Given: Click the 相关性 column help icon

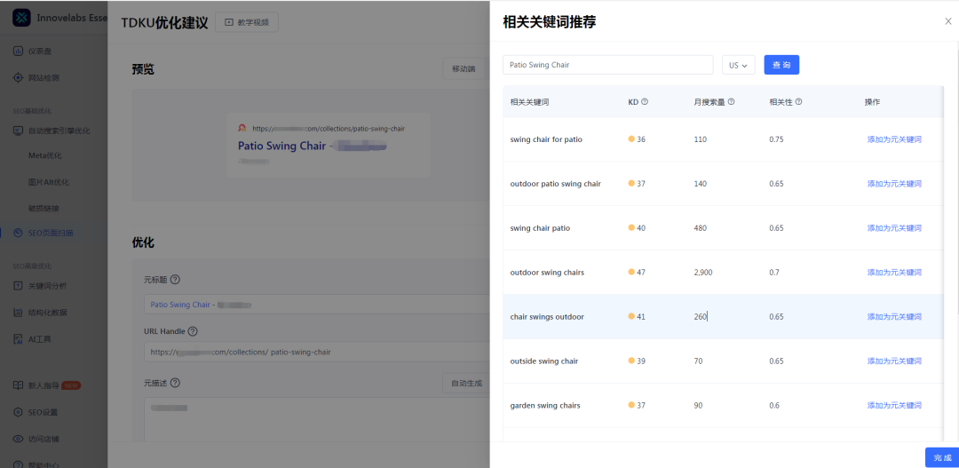Looking at the screenshot, I should [798, 102].
